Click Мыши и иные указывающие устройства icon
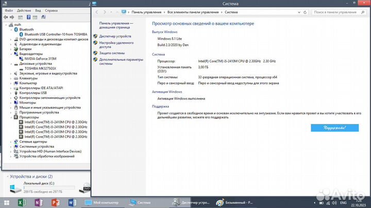Image resolution: width=371 pixels, height=208 pixels. click(x=16, y=108)
